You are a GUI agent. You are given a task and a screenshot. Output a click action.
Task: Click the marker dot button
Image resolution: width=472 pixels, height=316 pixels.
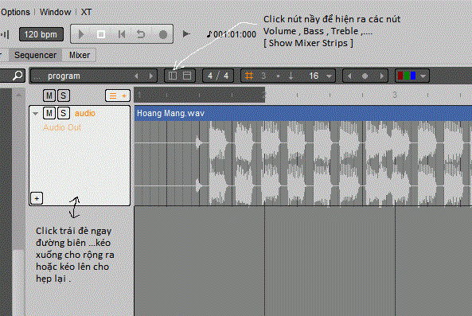(x=365, y=76)
